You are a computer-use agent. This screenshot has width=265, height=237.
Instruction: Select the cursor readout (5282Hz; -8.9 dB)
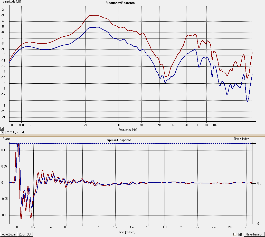pyautogui.click(x=16, y=132)
